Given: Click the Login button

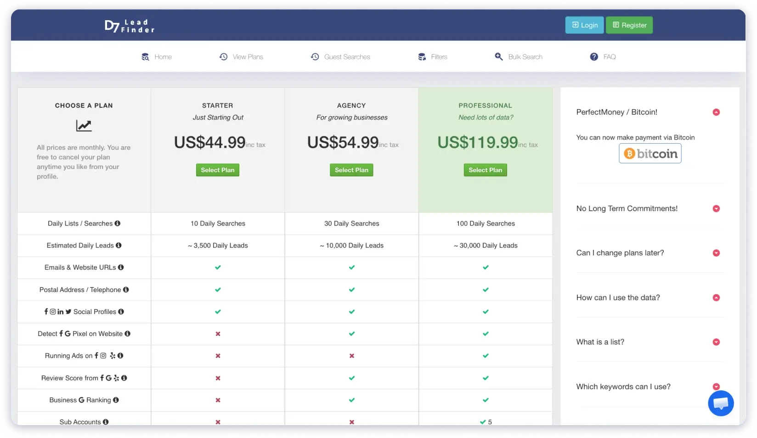Looking at the screenshot, I should click(584, 25).
